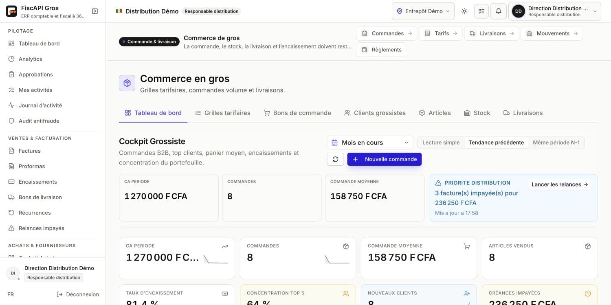Click trend icon on CA PERIODE card
Screen dimensions: 611x305
pyautogui.click(x=225, y=246)
